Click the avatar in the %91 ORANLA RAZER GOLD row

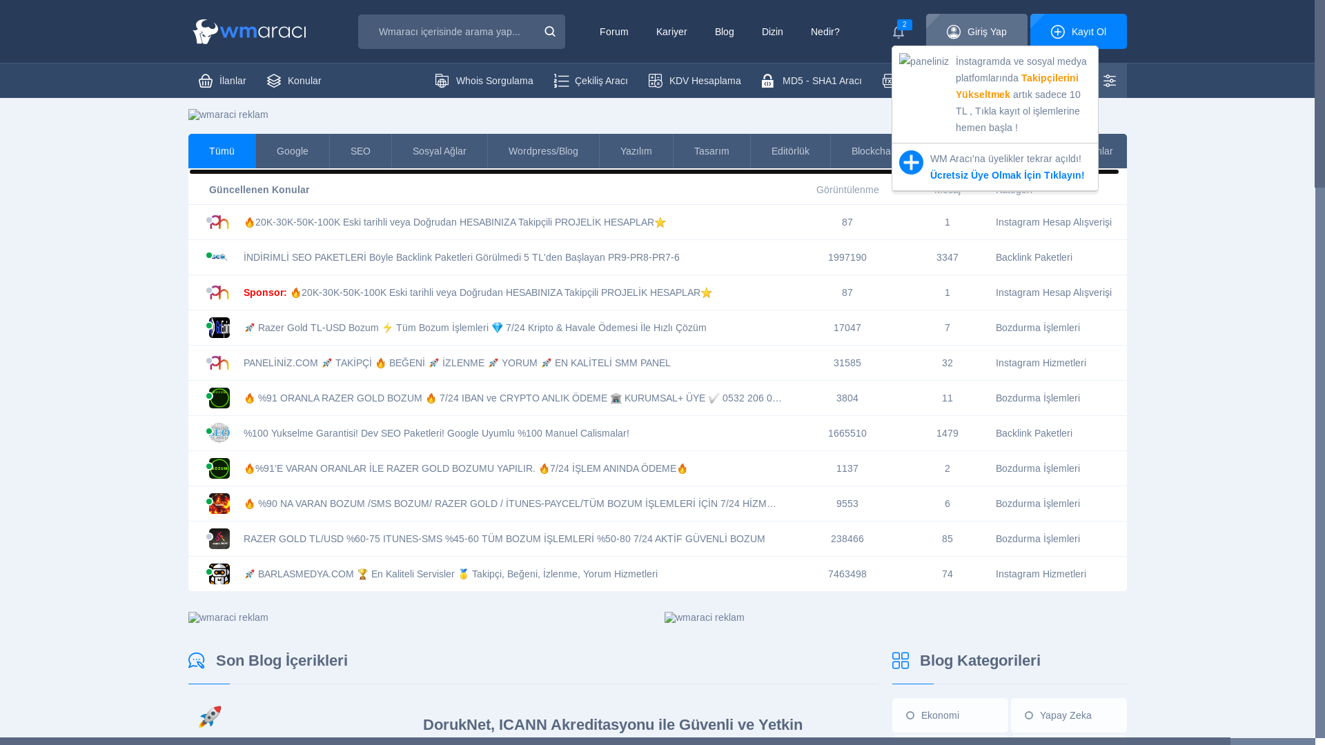(219, 398)
